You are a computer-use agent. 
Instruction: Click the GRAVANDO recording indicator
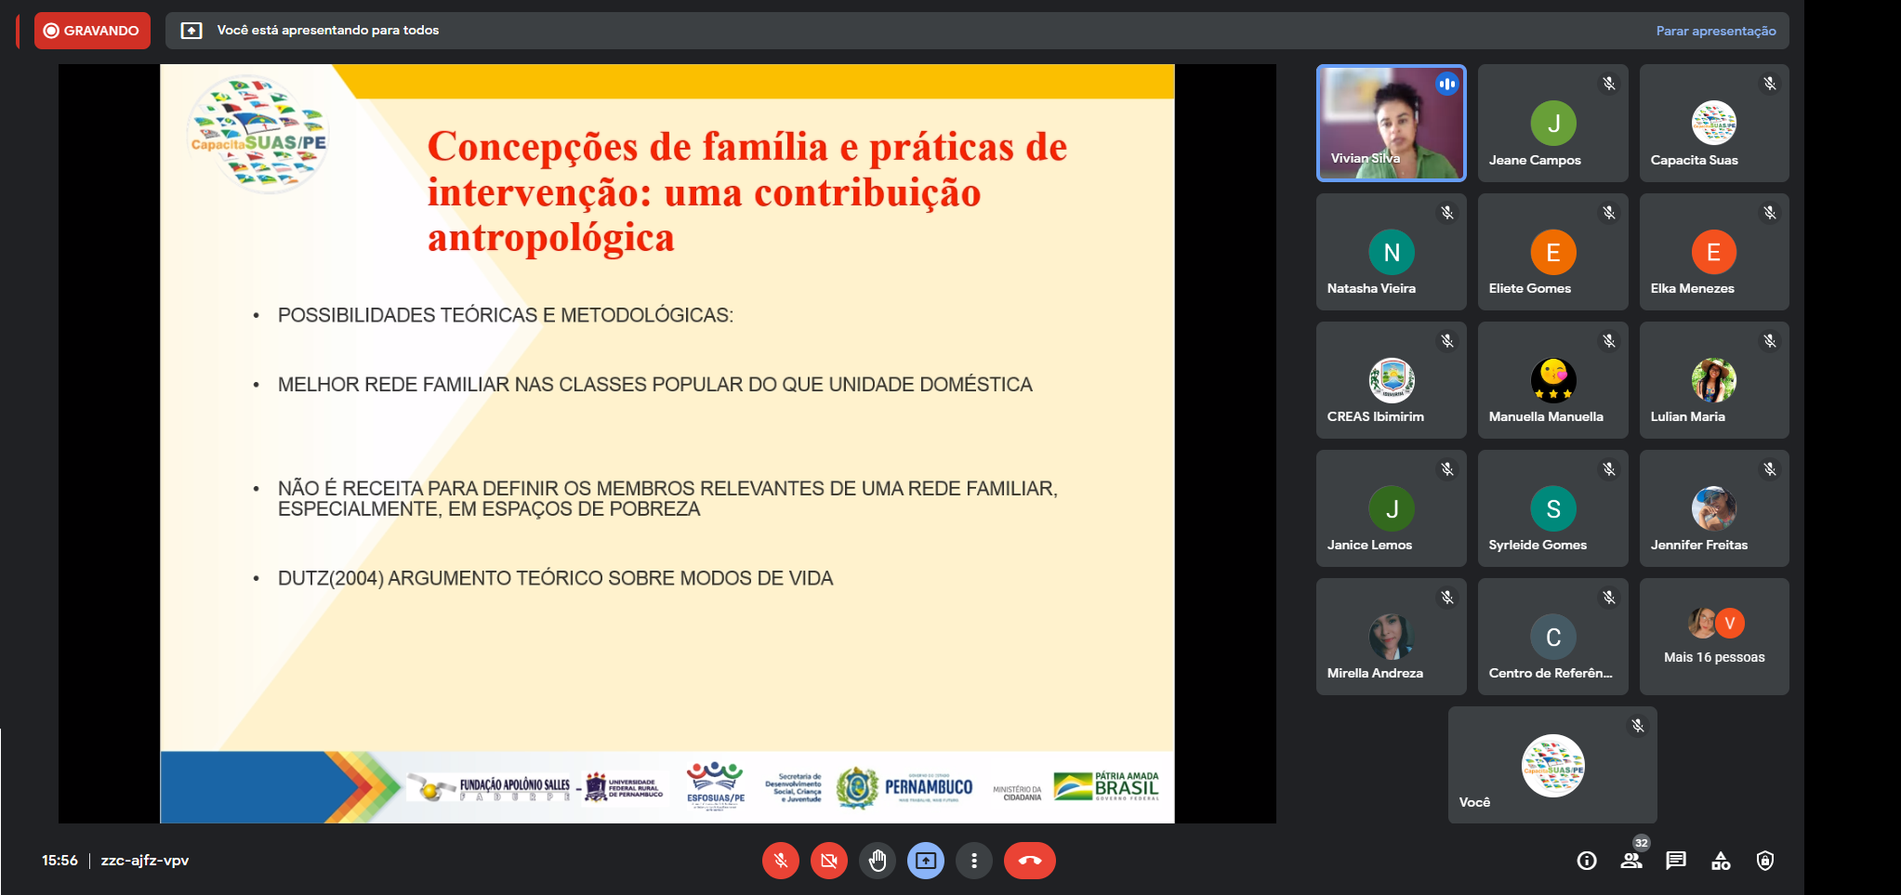coord(92,31)
